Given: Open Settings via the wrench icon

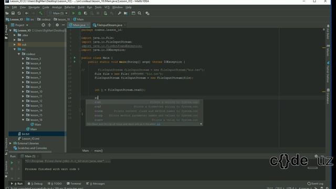Looking at the screenshot, I should pos(119,13).
